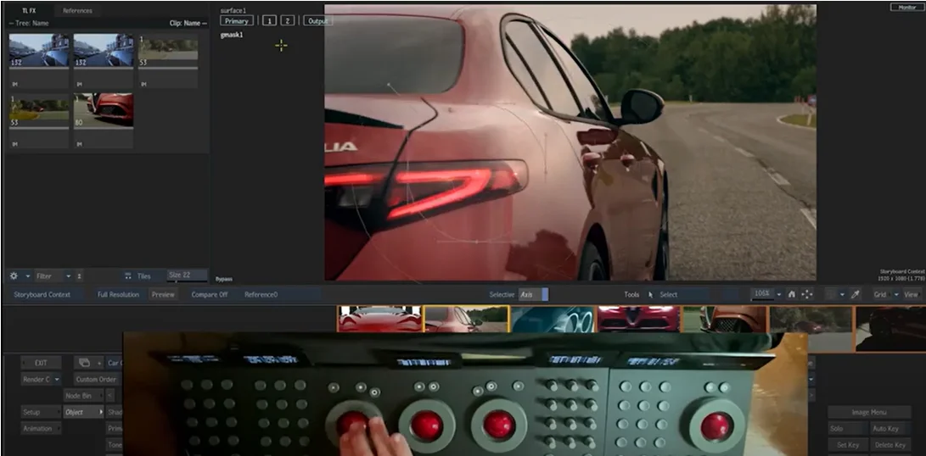Select the storyboard thumbnail with blue headlights
This screenshot has width=926, height=456.
[x=553, y=319]
